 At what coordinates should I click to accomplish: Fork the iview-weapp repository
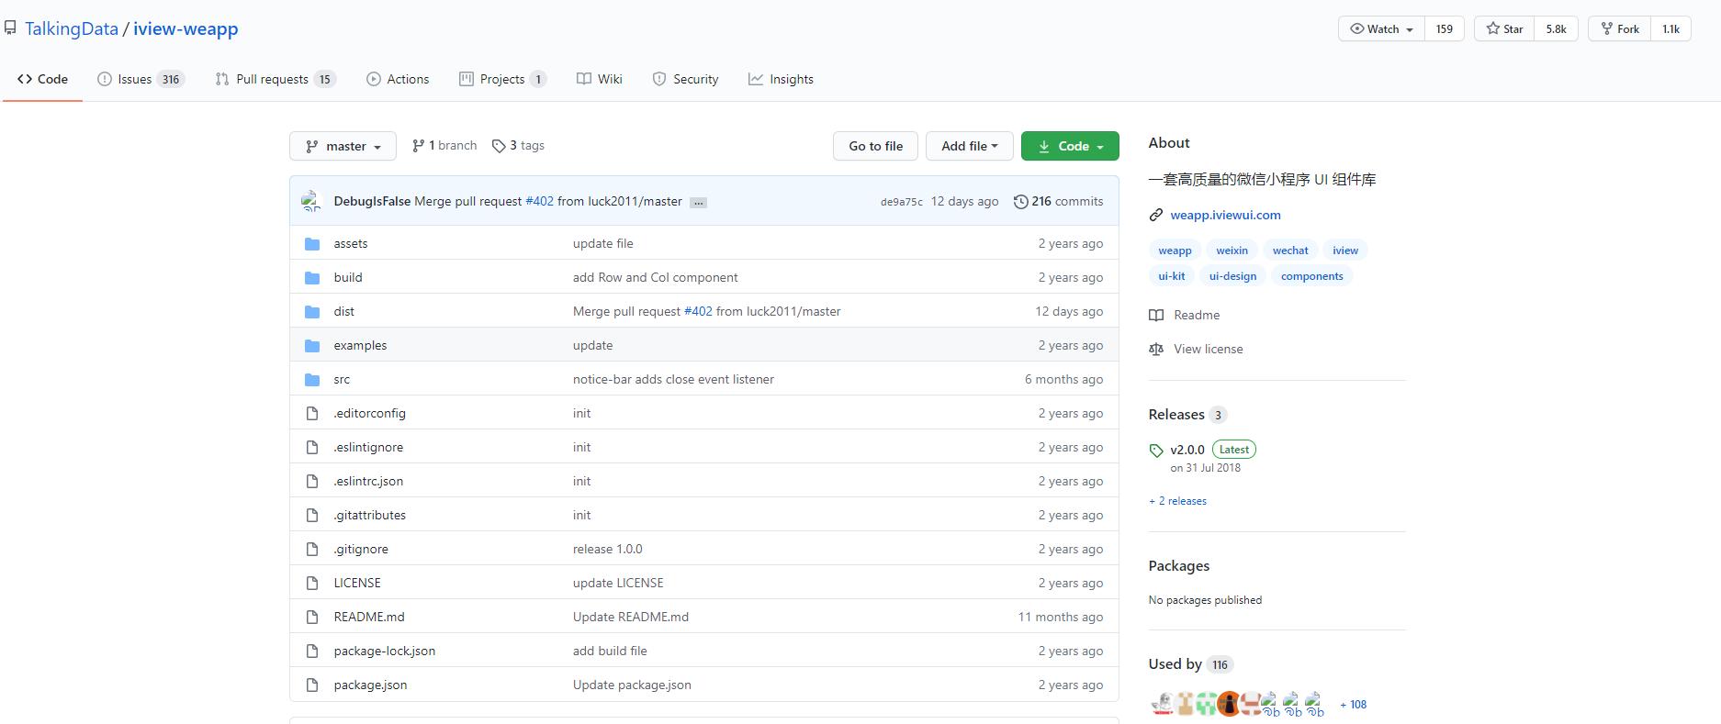(1620, 28)
